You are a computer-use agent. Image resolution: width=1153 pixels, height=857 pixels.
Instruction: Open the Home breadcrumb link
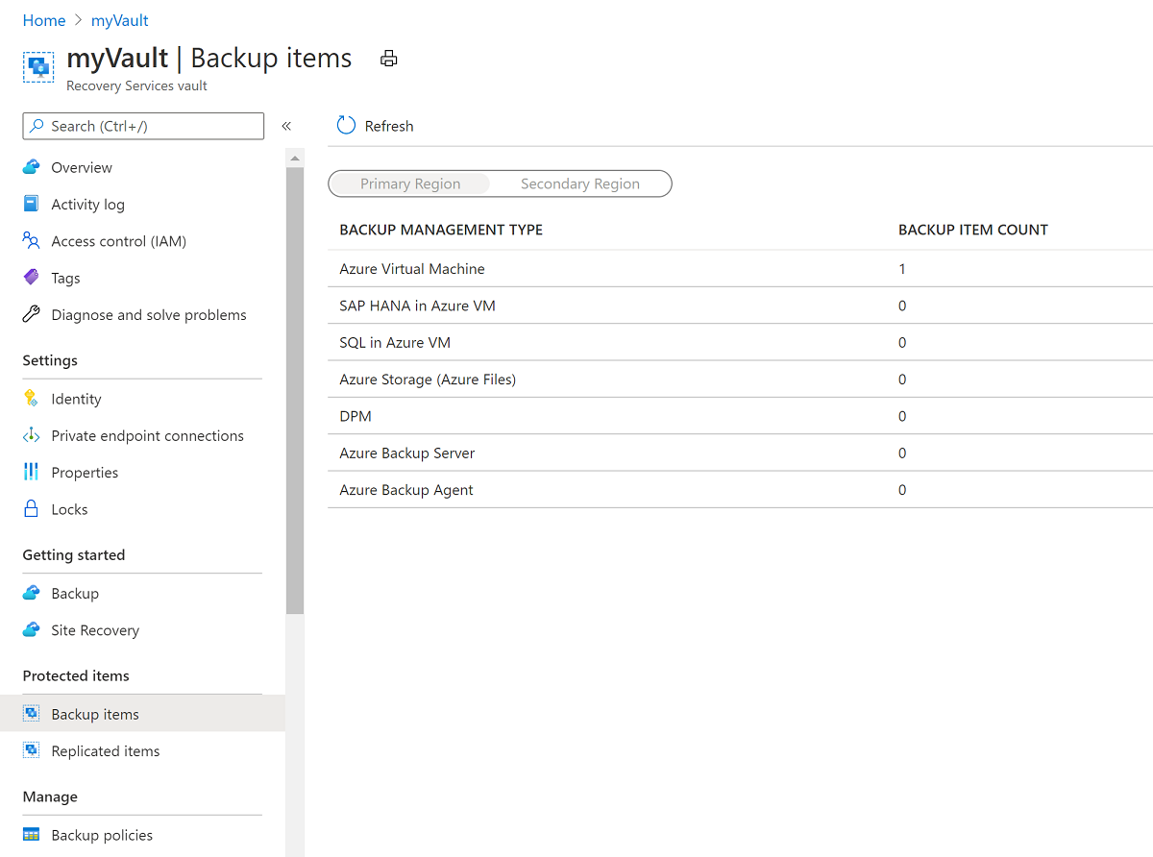[43, 19]
